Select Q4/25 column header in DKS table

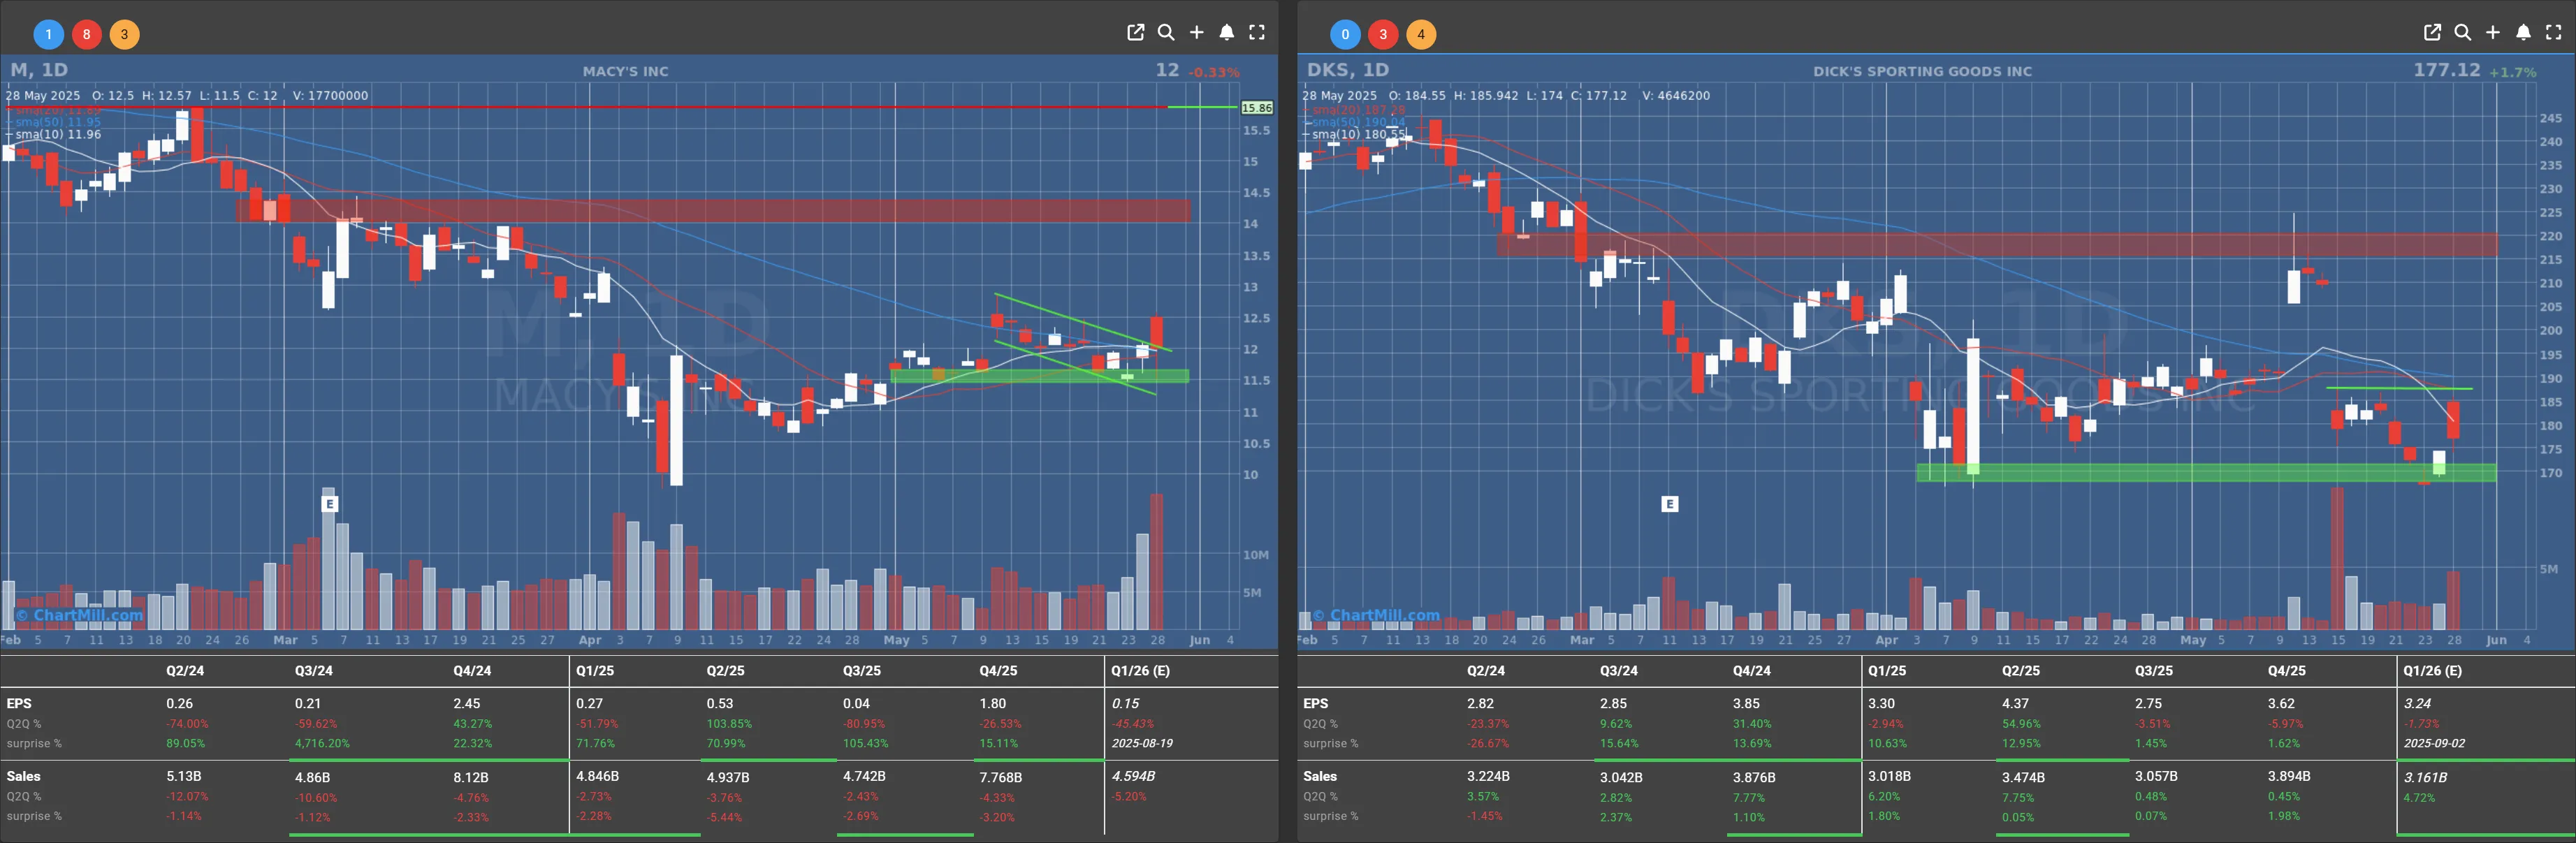(x=2286, y=671)
